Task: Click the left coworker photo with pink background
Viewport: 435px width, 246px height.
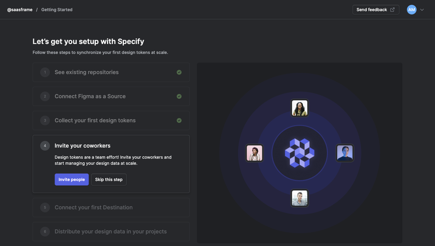Action: click(255, 153)
